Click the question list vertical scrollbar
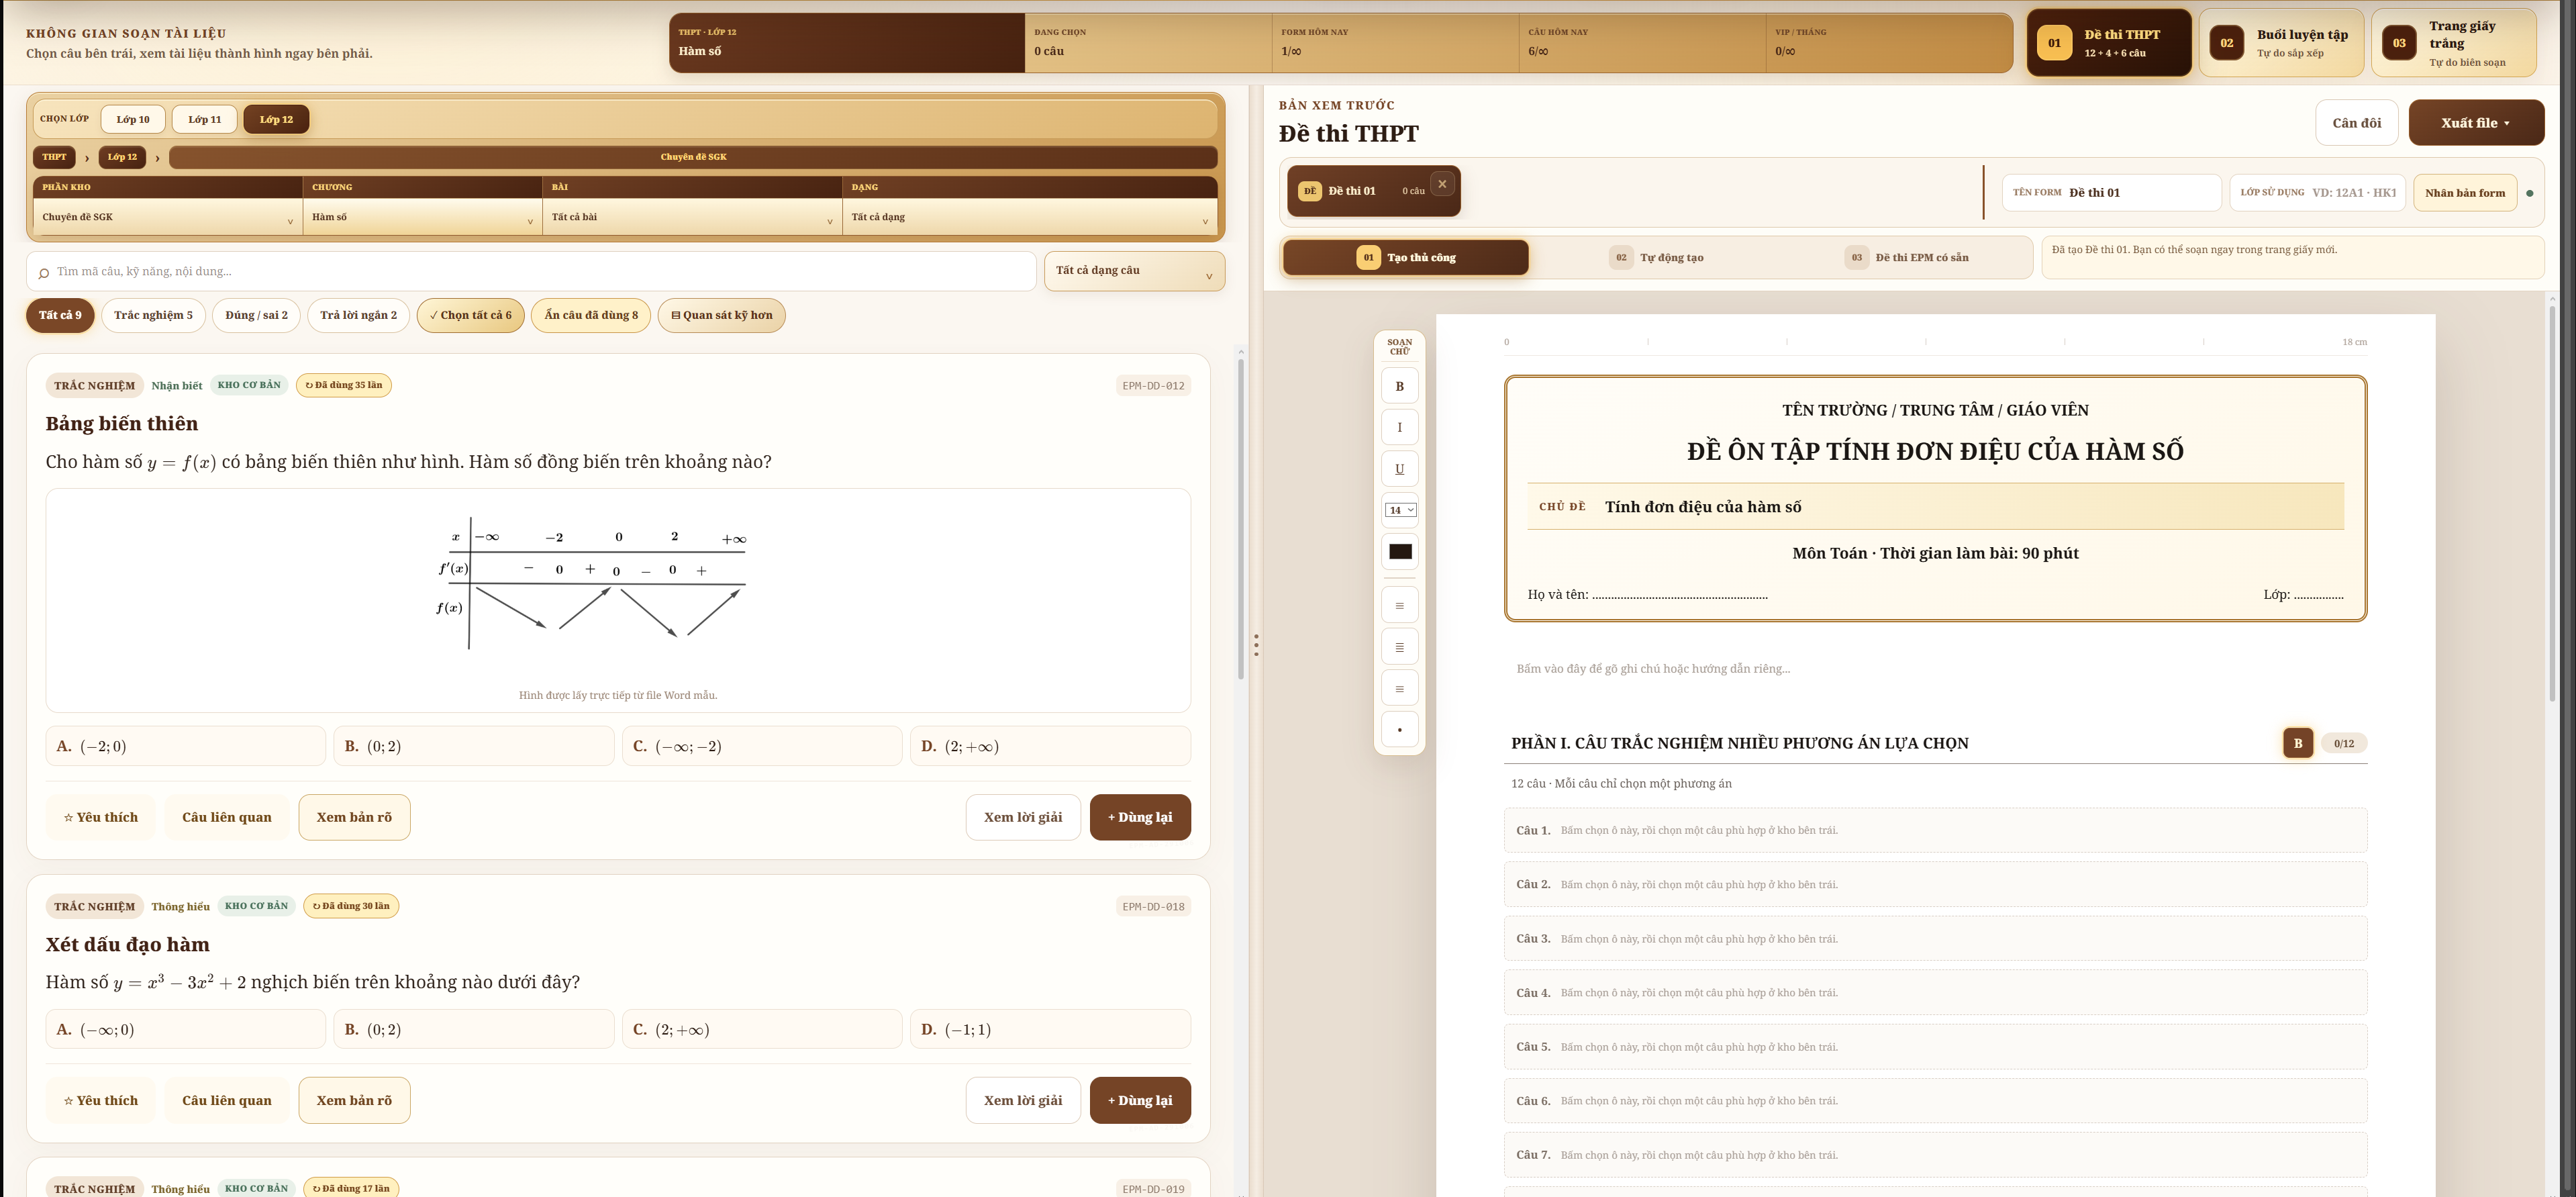The height and width of the screenshot is (1197, 2576). pos(1240,520)
